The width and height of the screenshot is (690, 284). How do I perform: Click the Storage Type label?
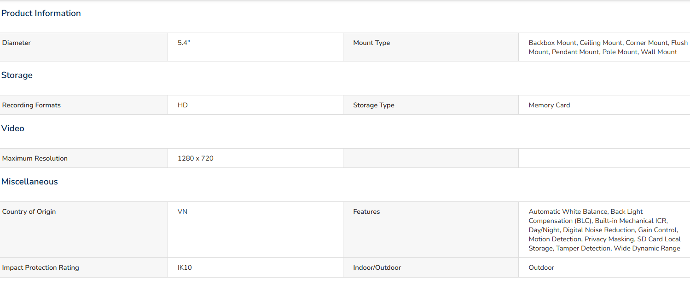374,105
